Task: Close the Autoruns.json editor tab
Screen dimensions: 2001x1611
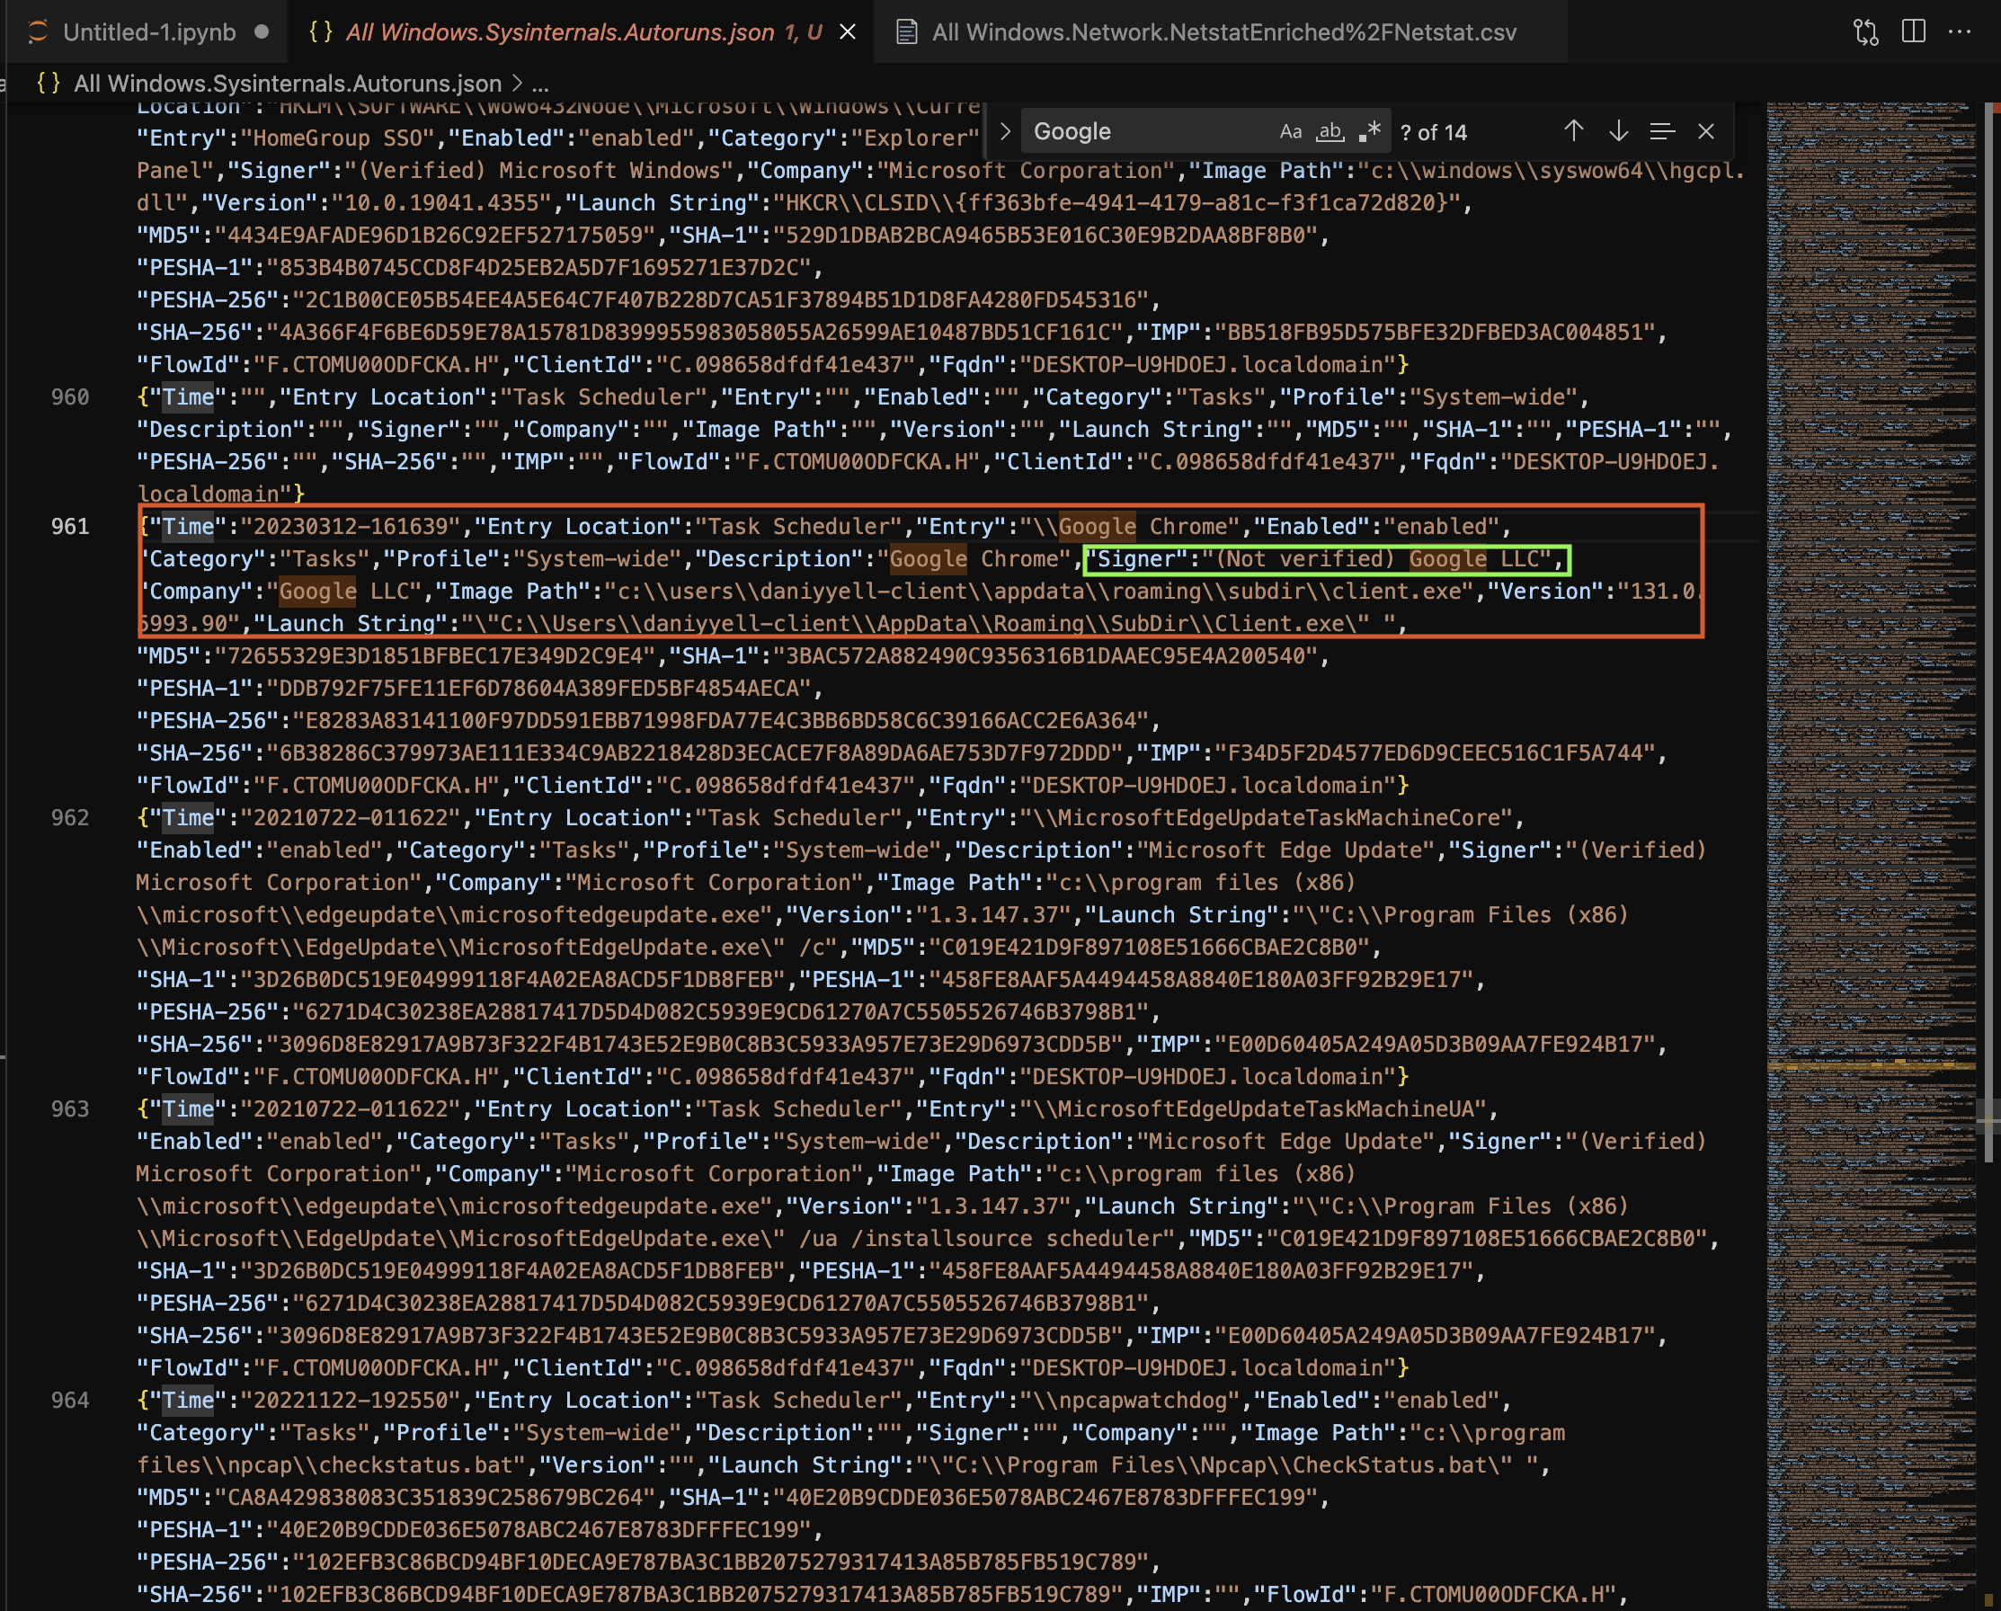Action: coord(848,32)
